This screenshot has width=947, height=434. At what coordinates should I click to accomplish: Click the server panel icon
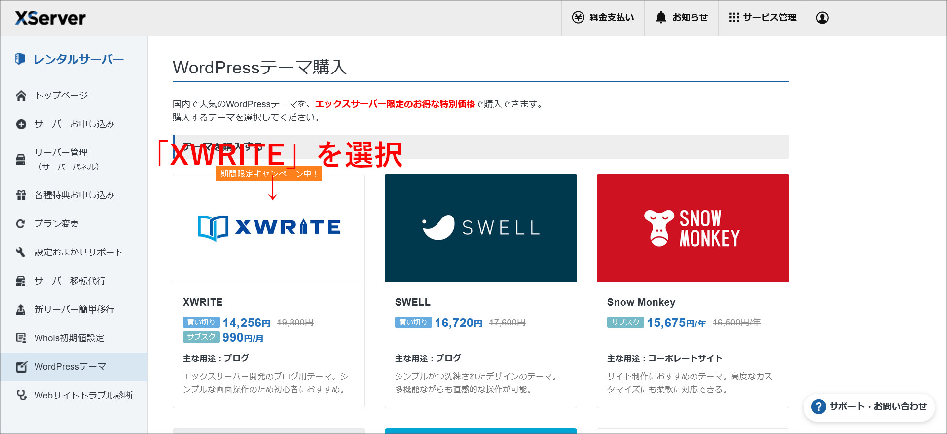(21, 160)
